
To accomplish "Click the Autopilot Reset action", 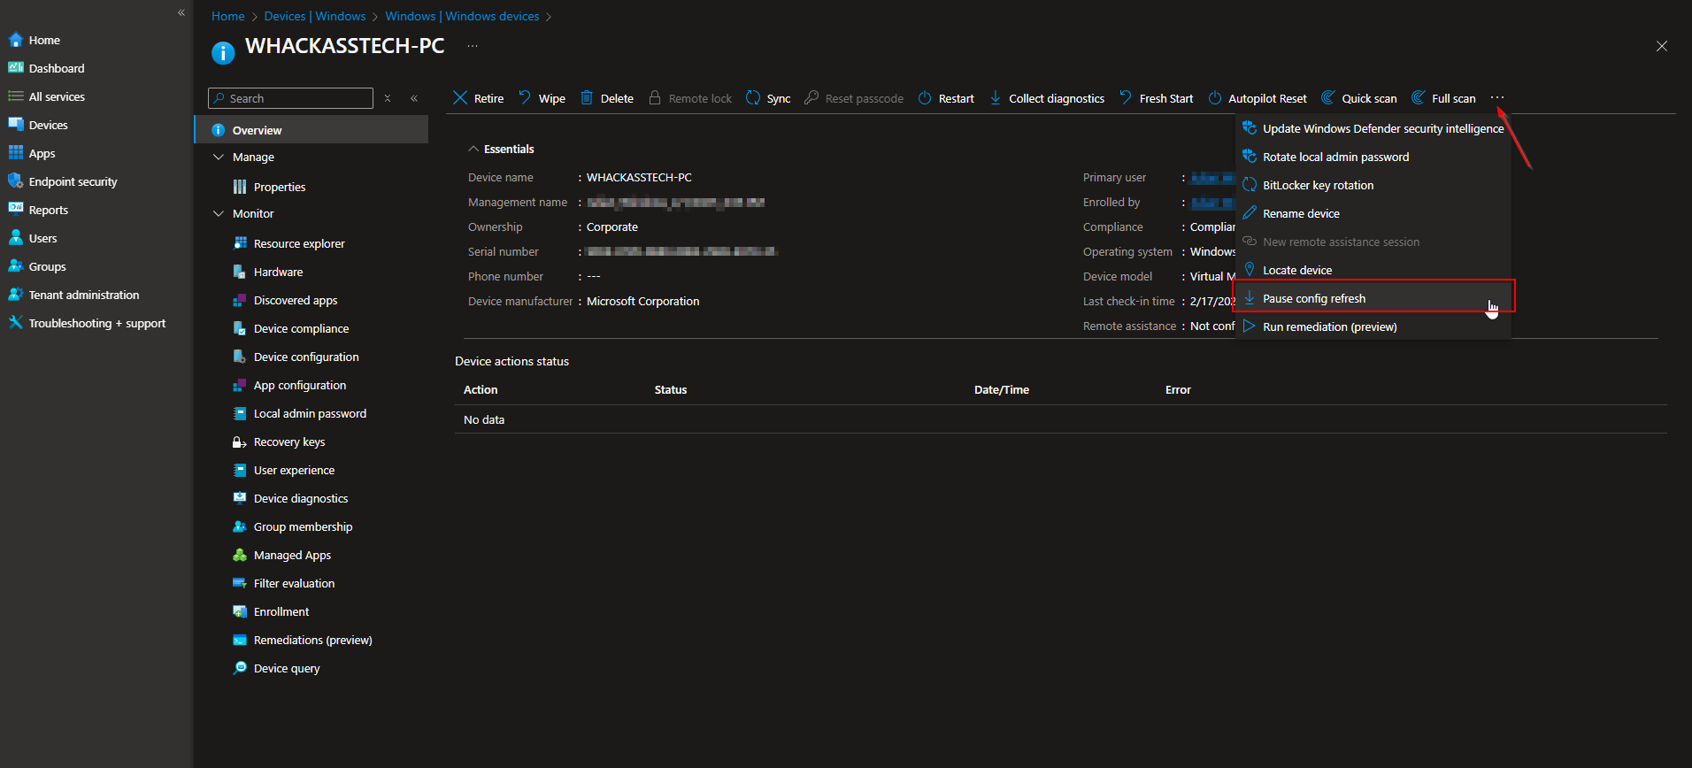I will (1257, 98).
